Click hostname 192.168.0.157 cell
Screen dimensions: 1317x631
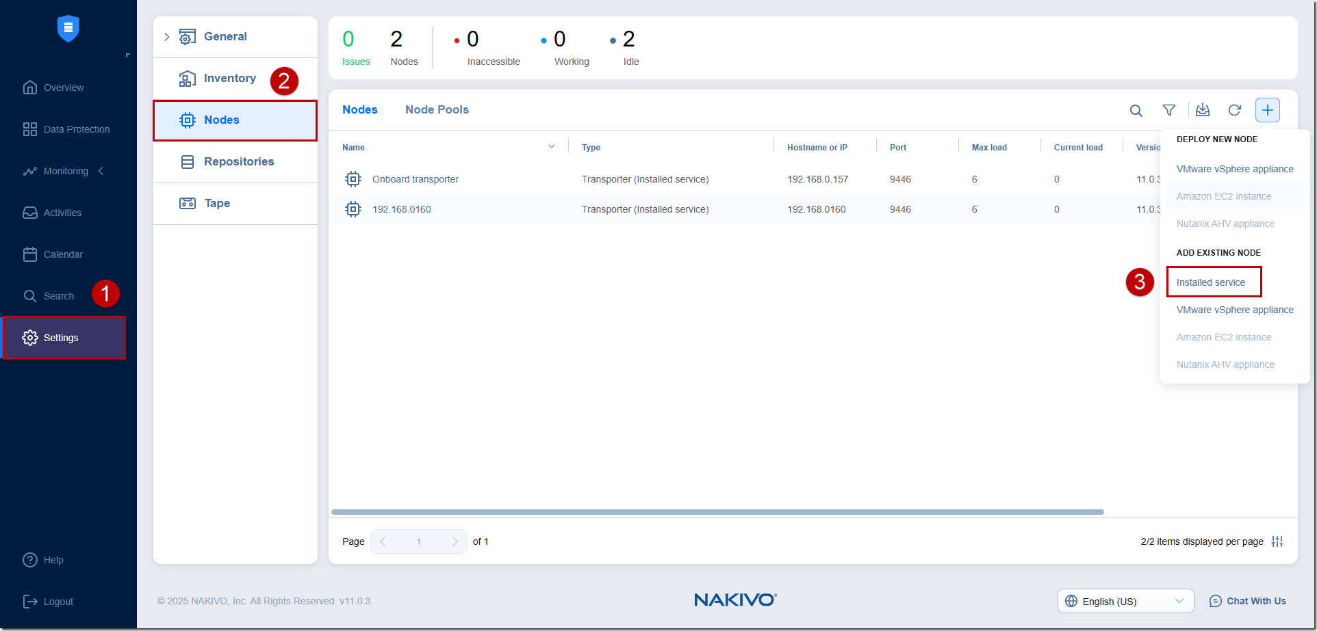[x=817, y=179]
